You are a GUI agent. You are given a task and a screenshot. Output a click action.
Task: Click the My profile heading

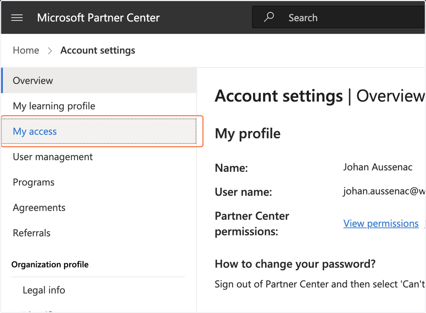pos(248,134)
